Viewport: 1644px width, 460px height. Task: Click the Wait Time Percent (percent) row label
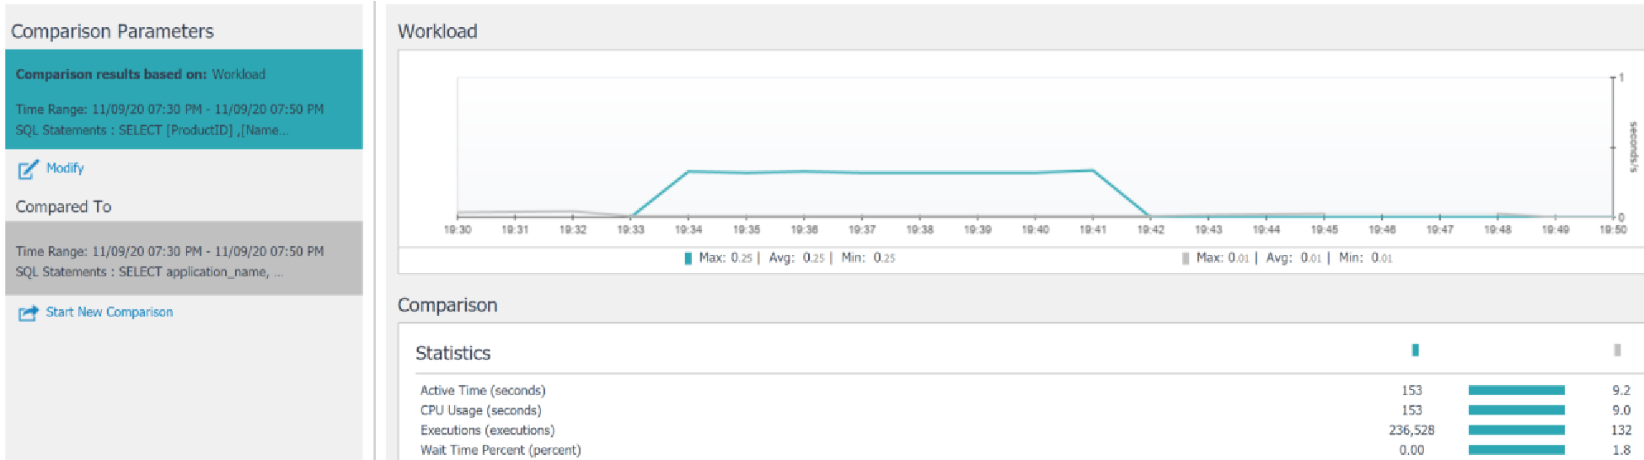[501, 450]
